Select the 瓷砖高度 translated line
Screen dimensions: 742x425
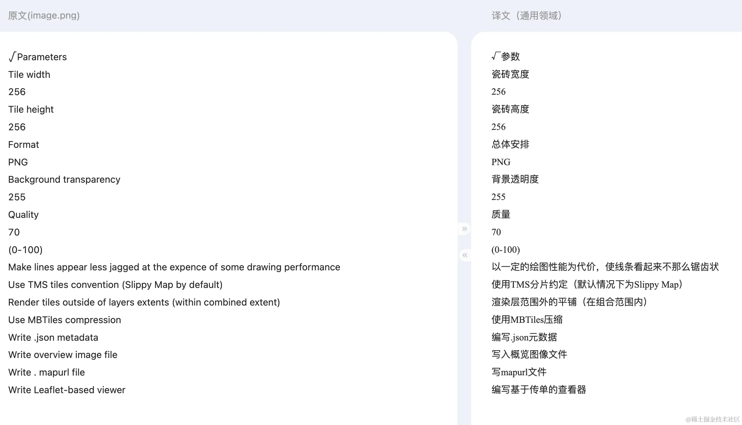click(510, 109)
